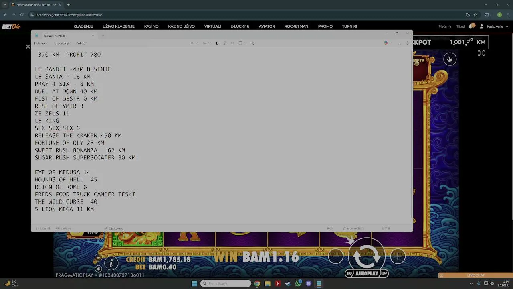Open Plaćanja link in header
The height and width of the screenshot is (289, 513).
tap(445, 26)
